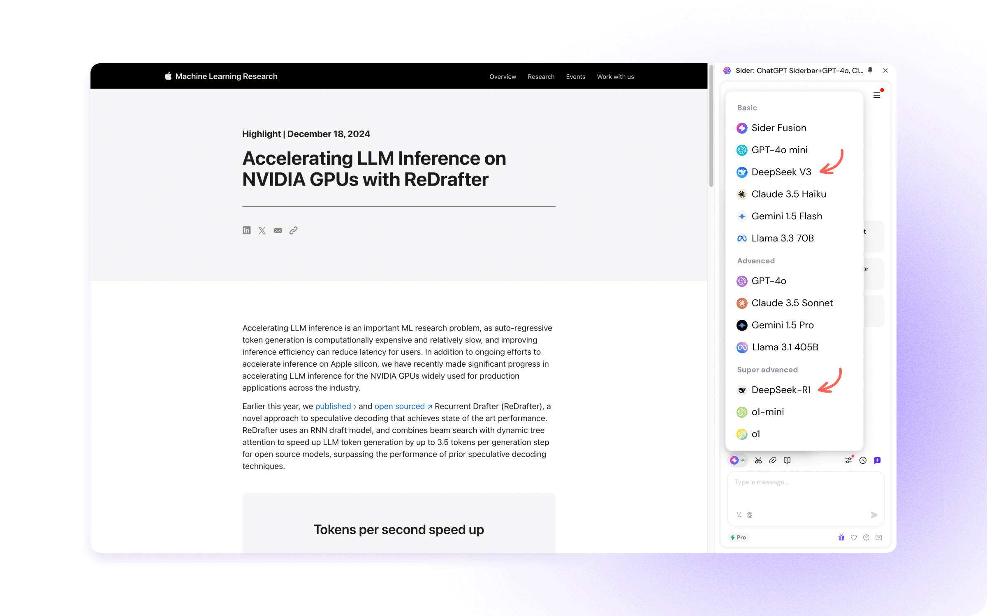Click the scissors screenshot tool icon
Screen dimensions: 987x616
point(758,460)
